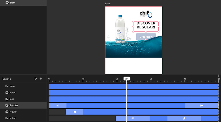221x122 pixels.
Task: Click the chill water logo on canvas
Action: [x=146, y=14]
